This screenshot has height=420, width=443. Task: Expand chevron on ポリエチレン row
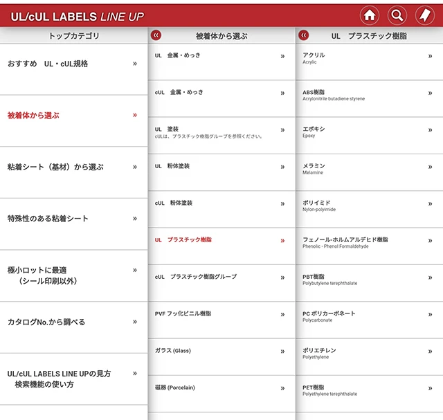[x=430, y=351]
